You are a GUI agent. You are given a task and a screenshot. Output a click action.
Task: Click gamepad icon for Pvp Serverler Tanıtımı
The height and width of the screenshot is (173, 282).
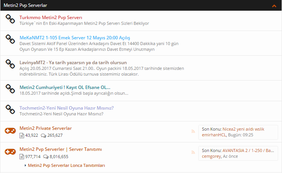coord(10,152)
